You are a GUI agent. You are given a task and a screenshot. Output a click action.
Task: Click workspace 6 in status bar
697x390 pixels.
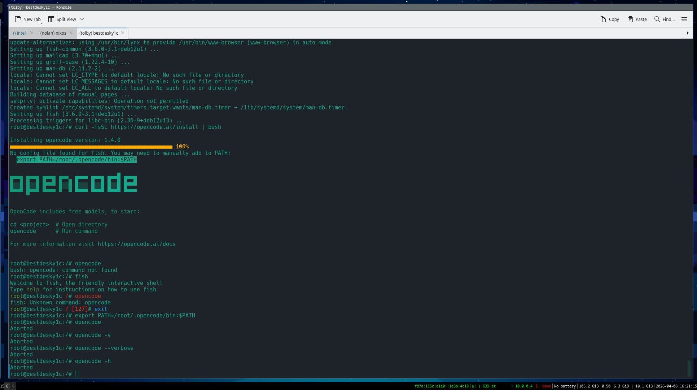coord(7,386)
